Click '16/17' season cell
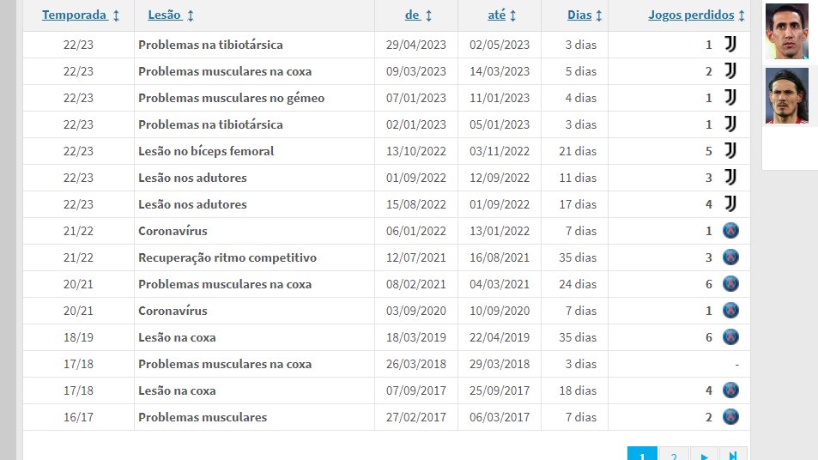 (78, 417)
